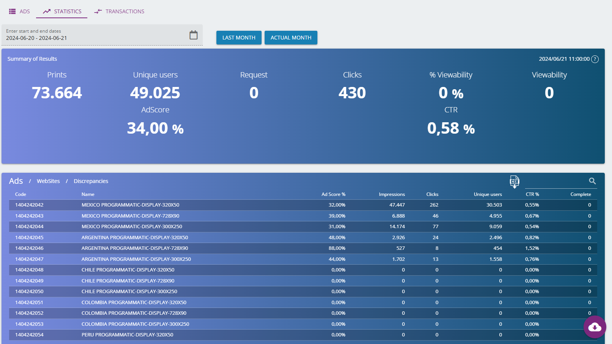Sort table by Ad Score % column
This screenshot has height=344, width=612.
pyautogui.click(x=333, y=194)
